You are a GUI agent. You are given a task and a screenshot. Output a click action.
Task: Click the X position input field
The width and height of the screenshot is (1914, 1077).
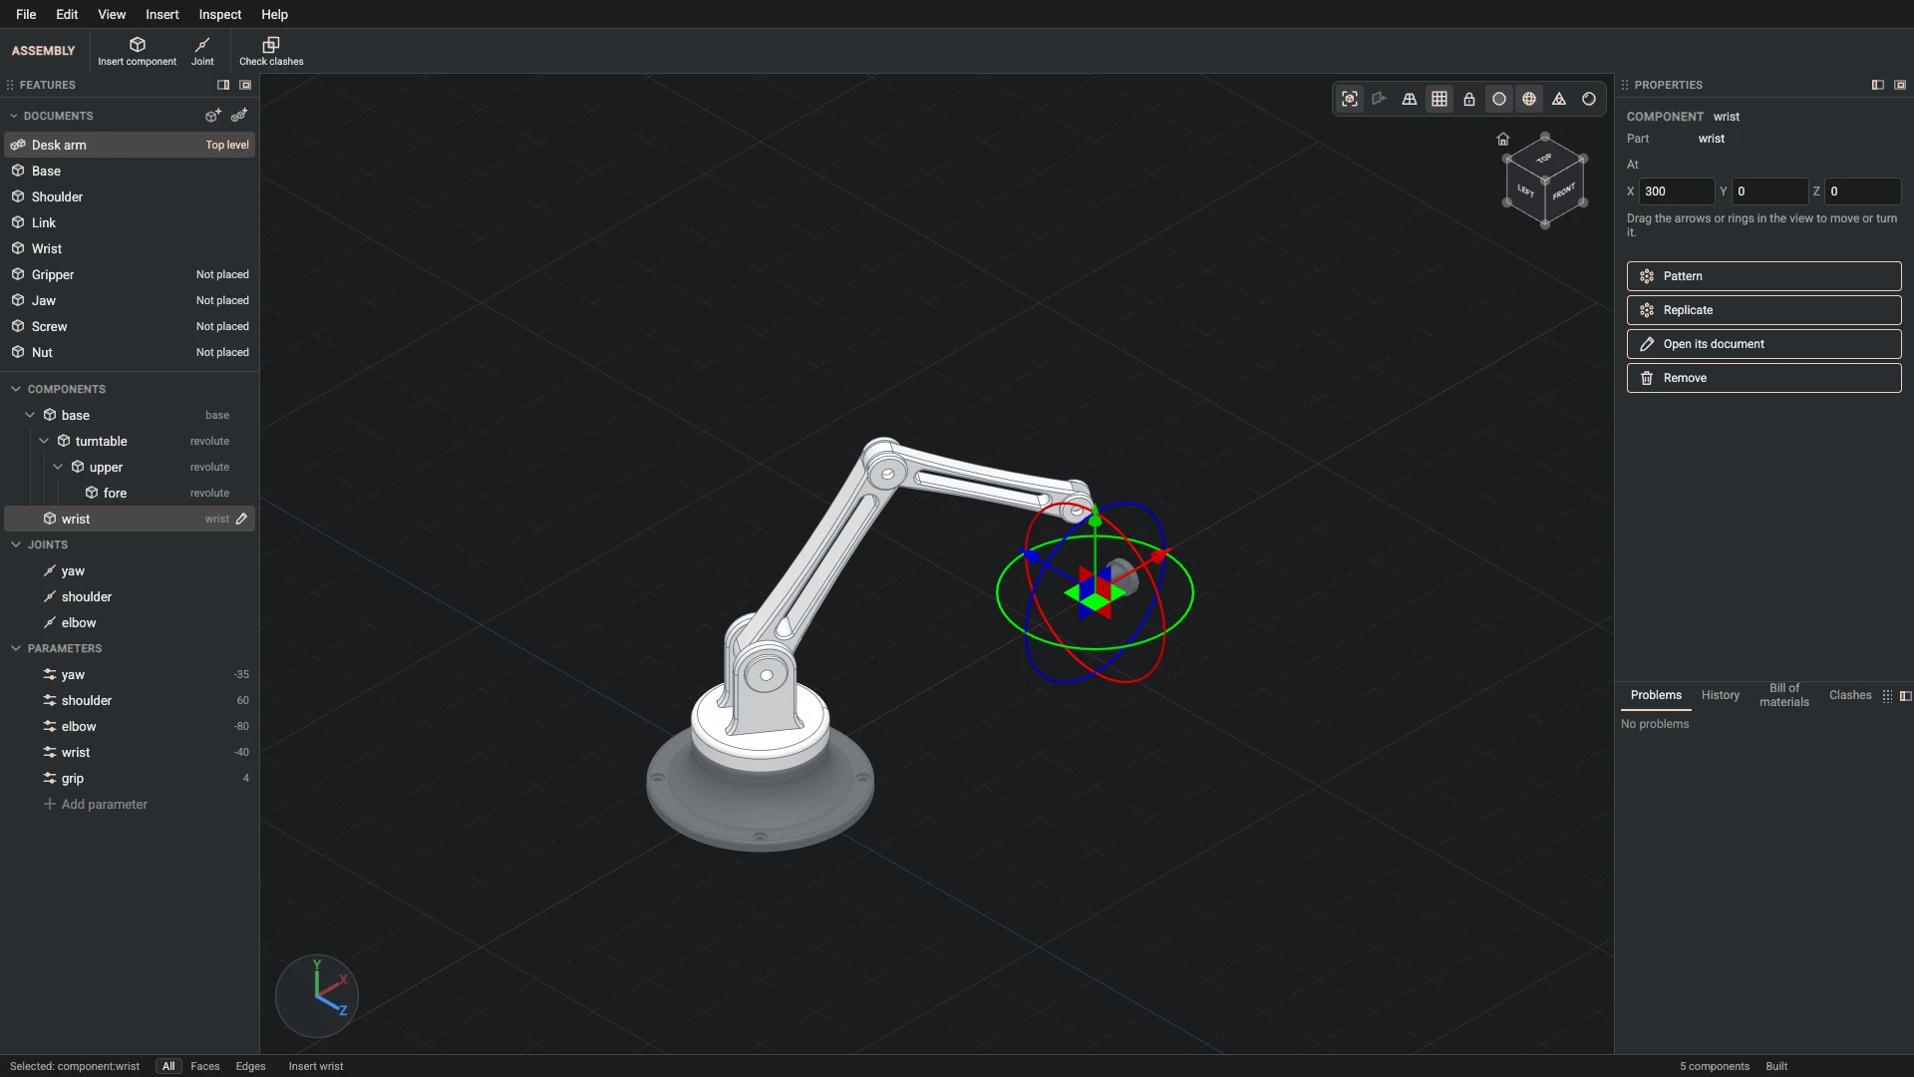[x=1677, y=191]
